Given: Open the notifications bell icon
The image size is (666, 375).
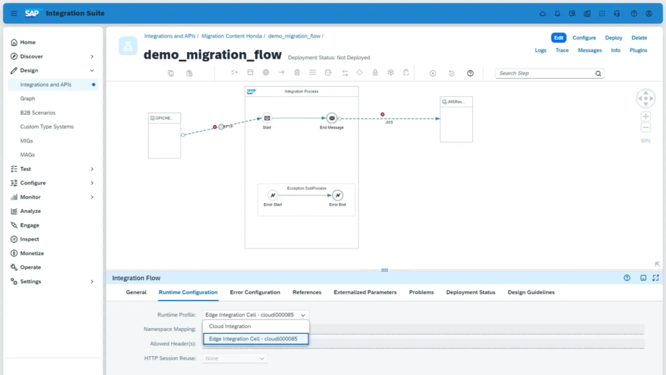Looking at the screenshot, I should (557, 14).
